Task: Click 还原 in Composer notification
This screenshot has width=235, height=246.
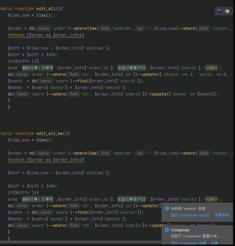Action: [214, 243]
